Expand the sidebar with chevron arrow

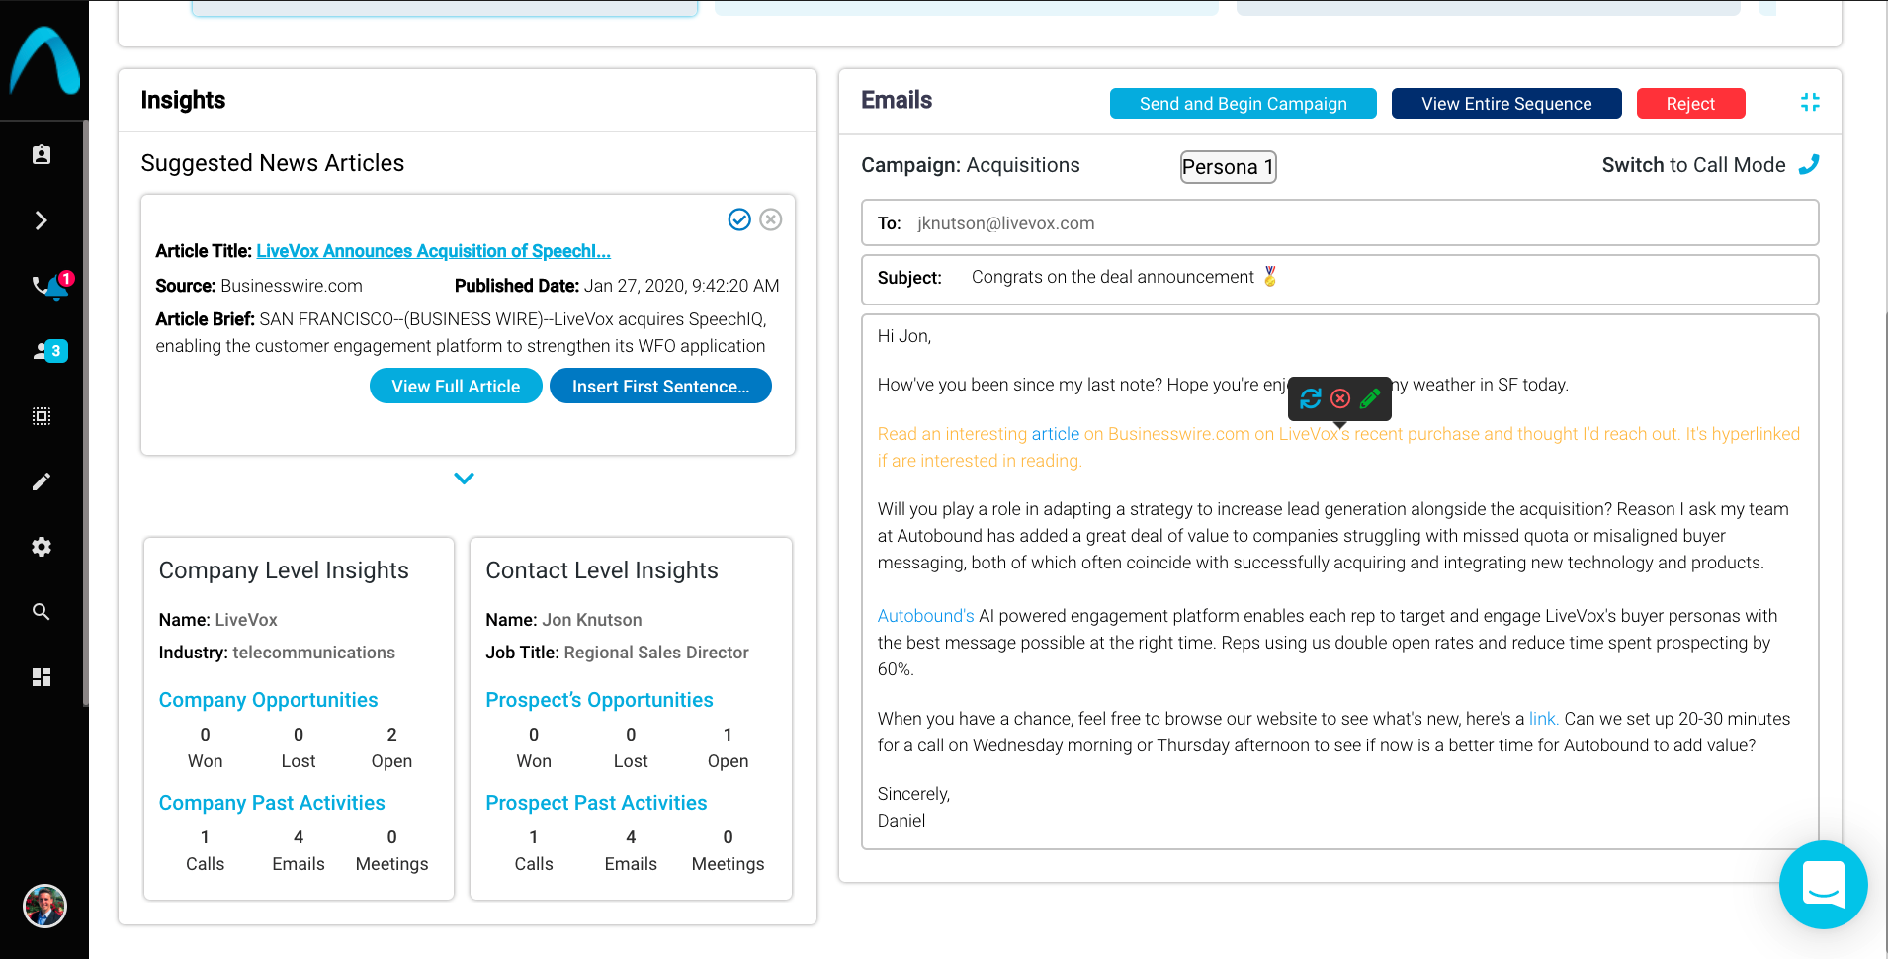coord(42,220)
